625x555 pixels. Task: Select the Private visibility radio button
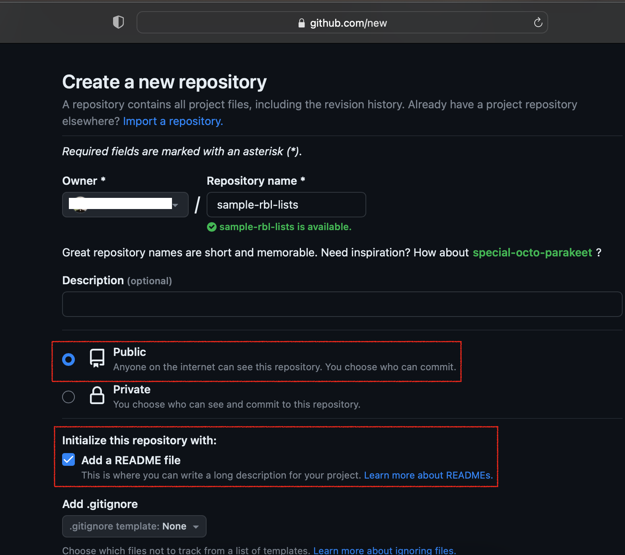pos(68,397)
